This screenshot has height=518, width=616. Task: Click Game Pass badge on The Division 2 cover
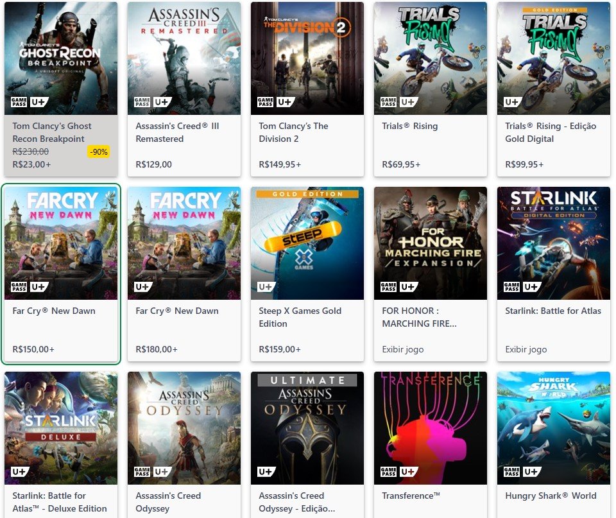click(x=266, y=102)
